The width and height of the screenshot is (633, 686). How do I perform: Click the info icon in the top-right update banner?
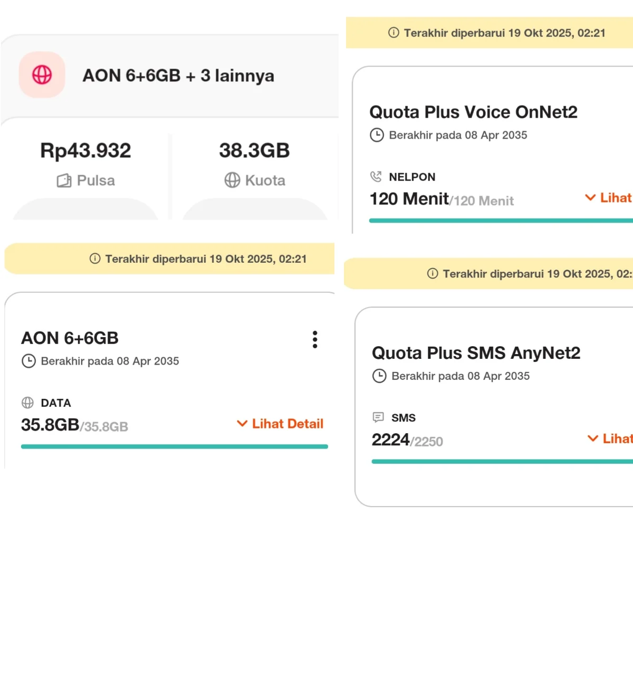tap(394, 33)
